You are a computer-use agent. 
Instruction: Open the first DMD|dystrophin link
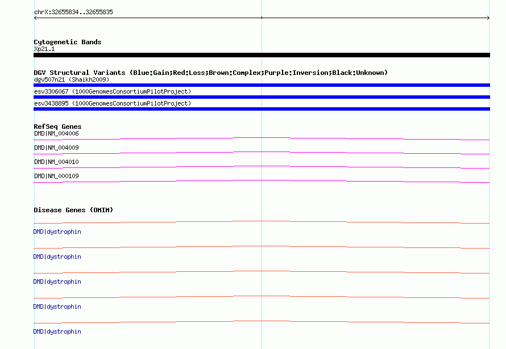[57, 232]
